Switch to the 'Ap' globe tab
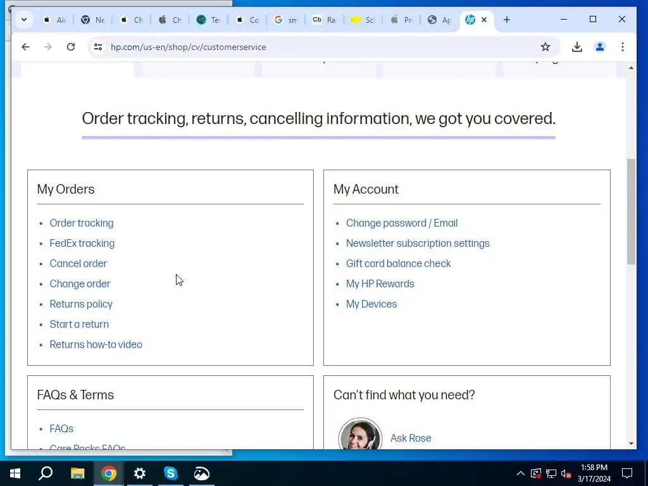 point(439,20)
